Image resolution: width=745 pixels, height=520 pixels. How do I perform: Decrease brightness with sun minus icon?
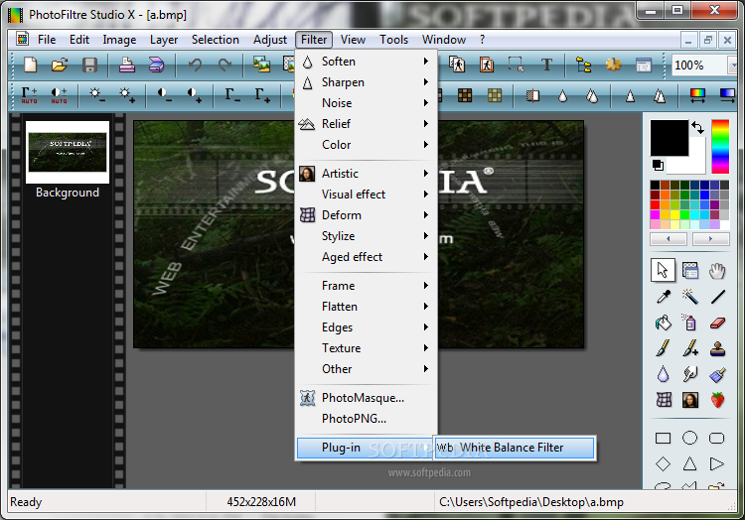coord(96,95)
